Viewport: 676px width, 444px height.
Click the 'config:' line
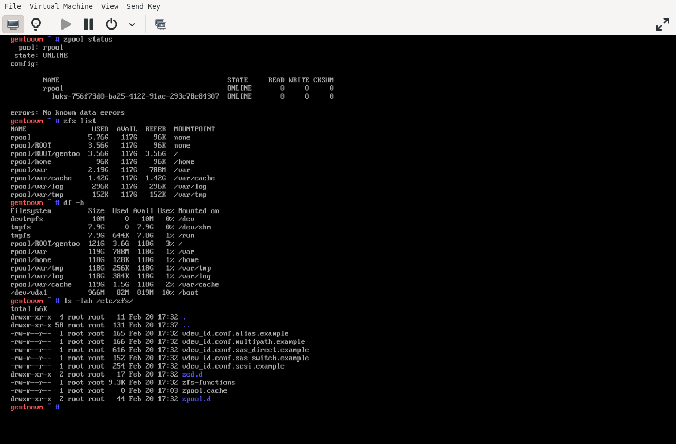(x=25, y=64)
